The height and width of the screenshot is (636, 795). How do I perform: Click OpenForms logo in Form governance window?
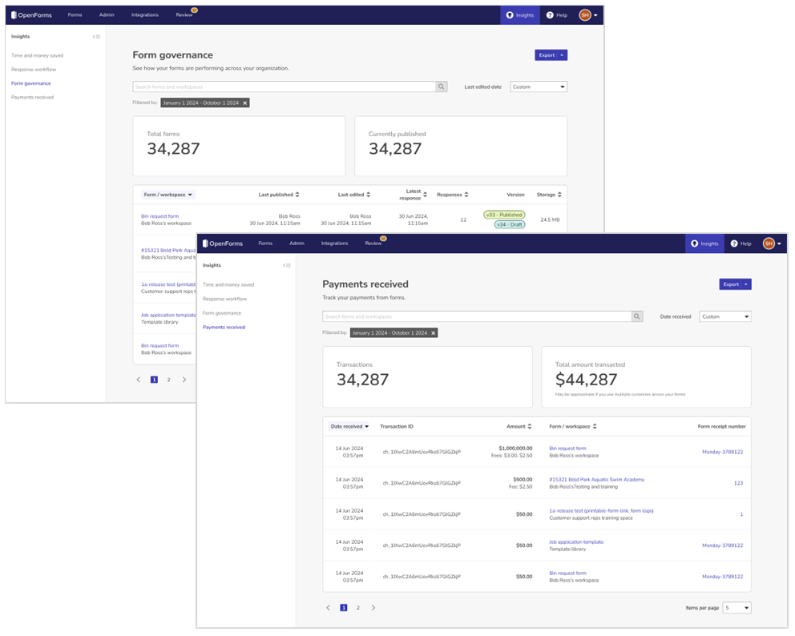[x=31, y=15]
